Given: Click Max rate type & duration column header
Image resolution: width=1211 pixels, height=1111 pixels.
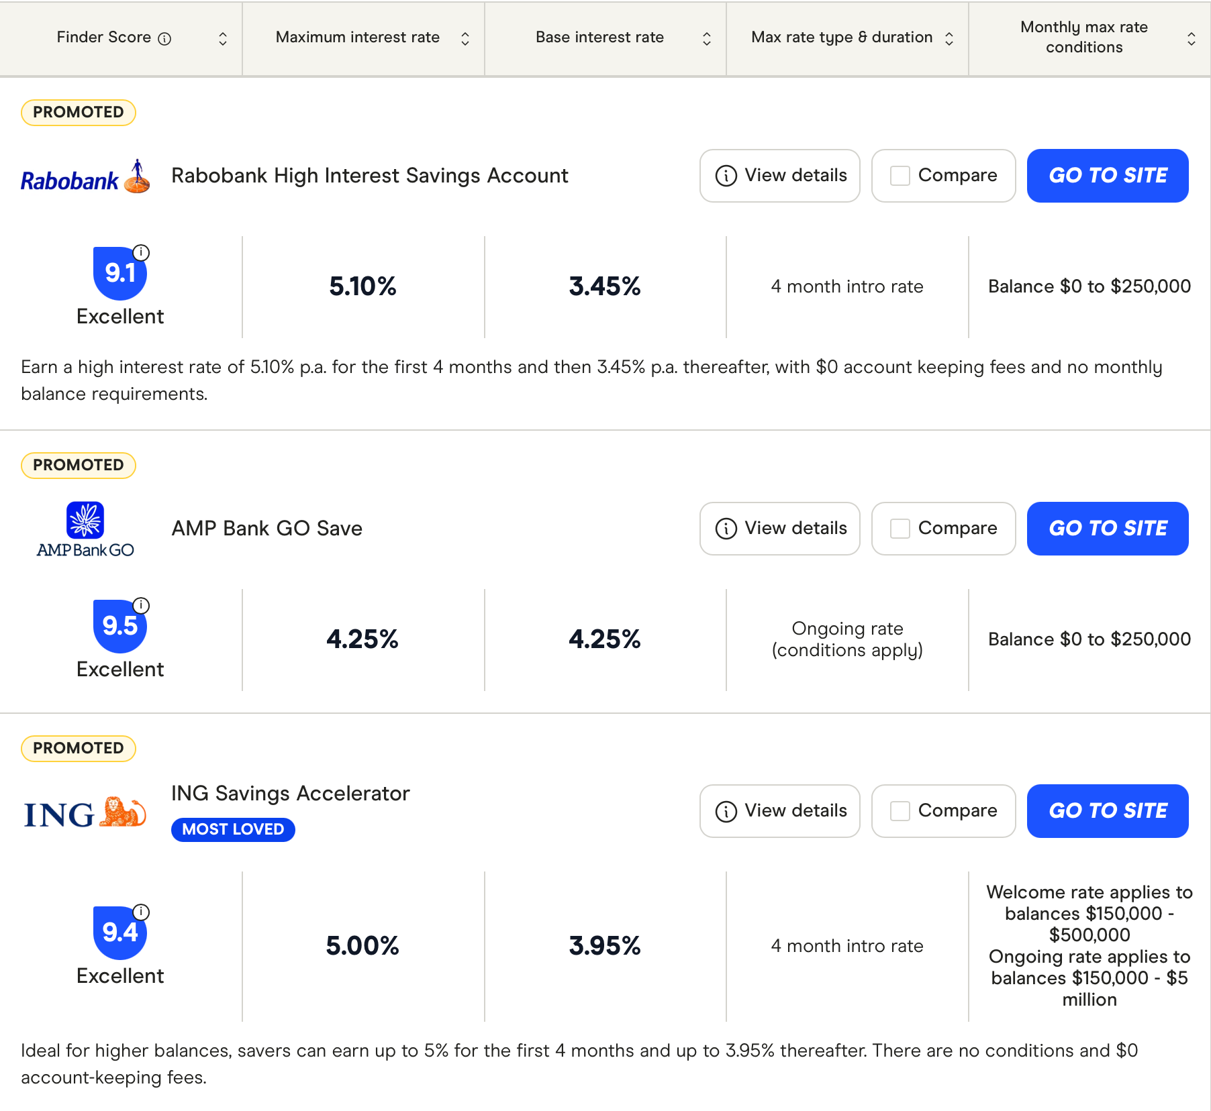Looking at the screenshot, I should [x=842, y=38].
